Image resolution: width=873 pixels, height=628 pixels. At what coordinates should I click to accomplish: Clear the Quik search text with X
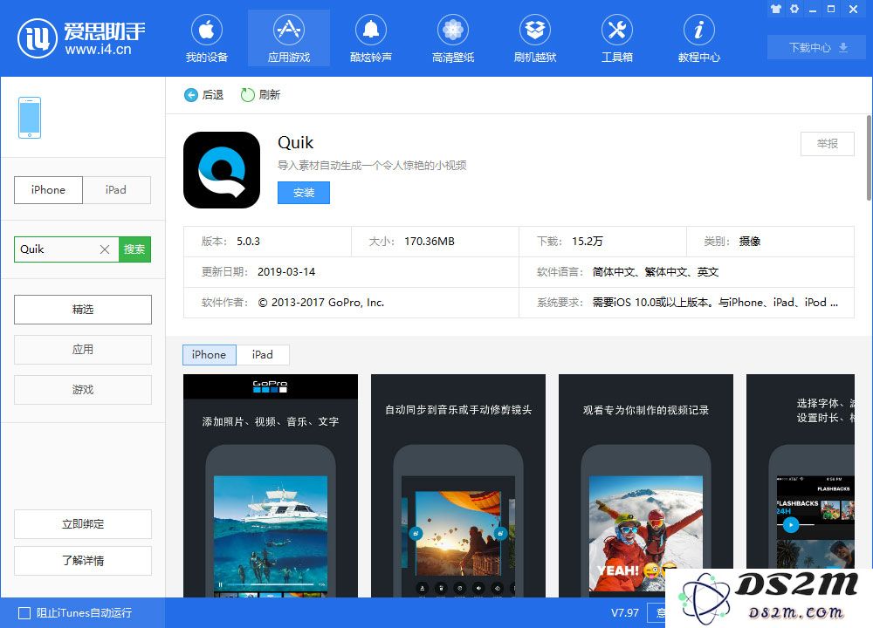[x=105, y=249]
